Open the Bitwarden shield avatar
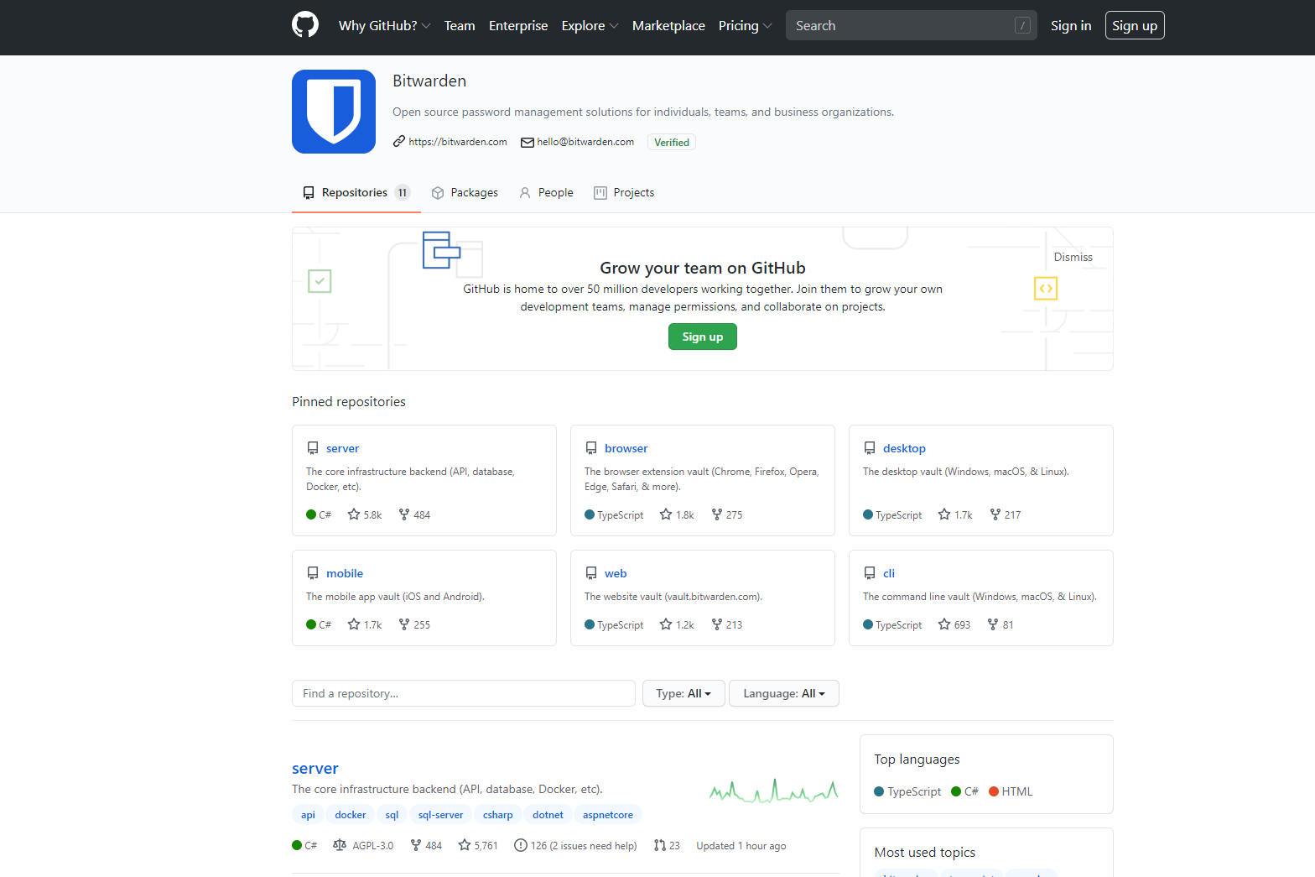The width and height of the screenshot is (1315, 877). [334, 112]
